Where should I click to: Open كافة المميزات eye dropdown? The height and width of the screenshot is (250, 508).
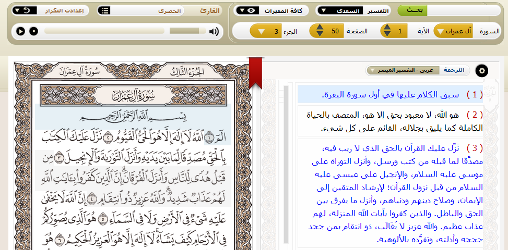point(247,10)
